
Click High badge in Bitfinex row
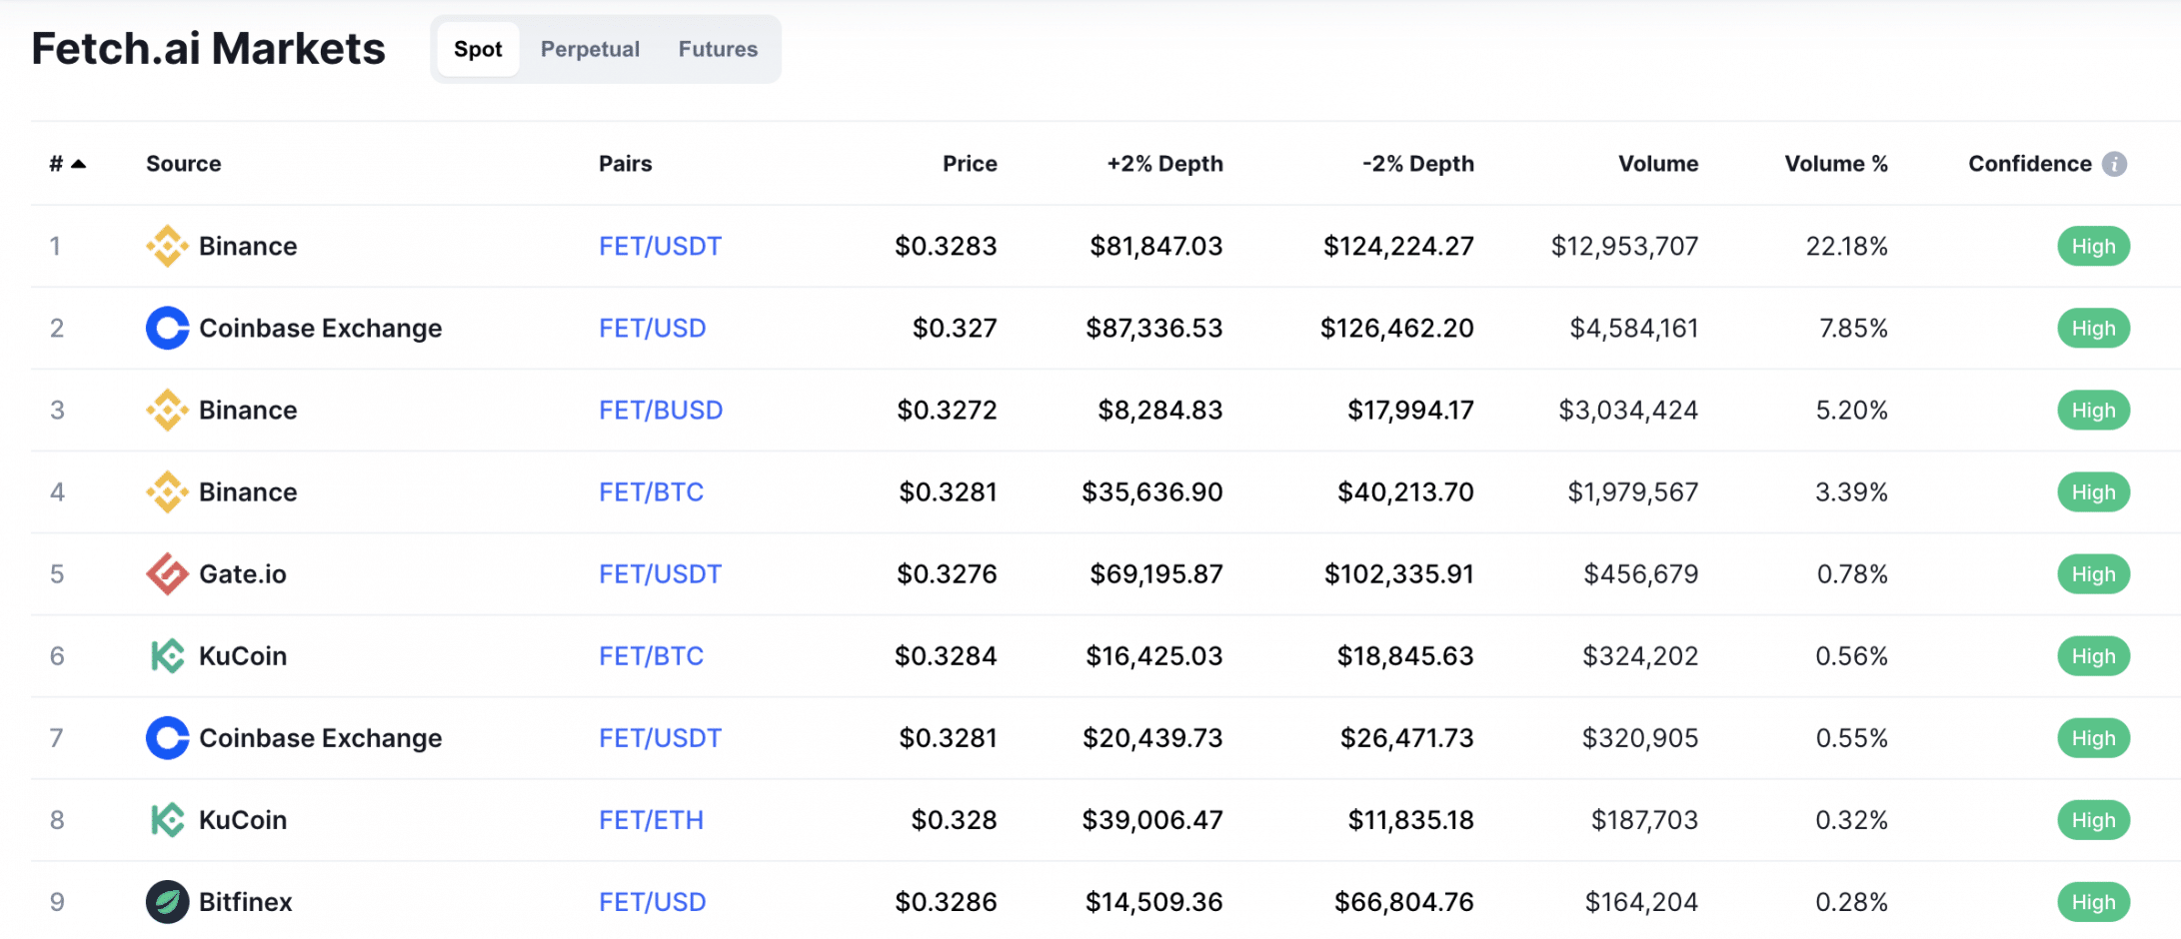pos(2093,901)
